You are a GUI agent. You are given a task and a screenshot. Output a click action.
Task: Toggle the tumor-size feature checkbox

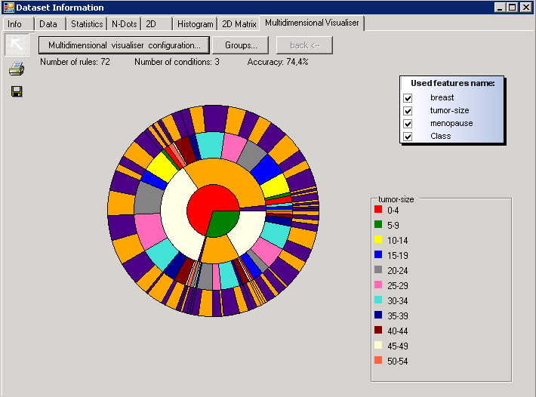[x=408, y=111]
